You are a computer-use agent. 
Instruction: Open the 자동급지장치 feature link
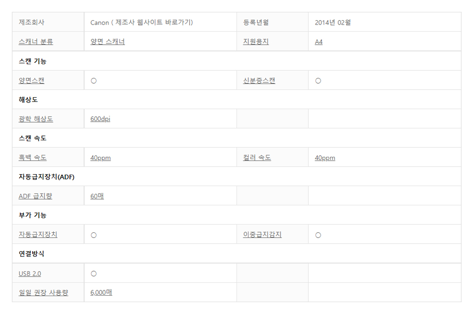[x=38, y=235]
